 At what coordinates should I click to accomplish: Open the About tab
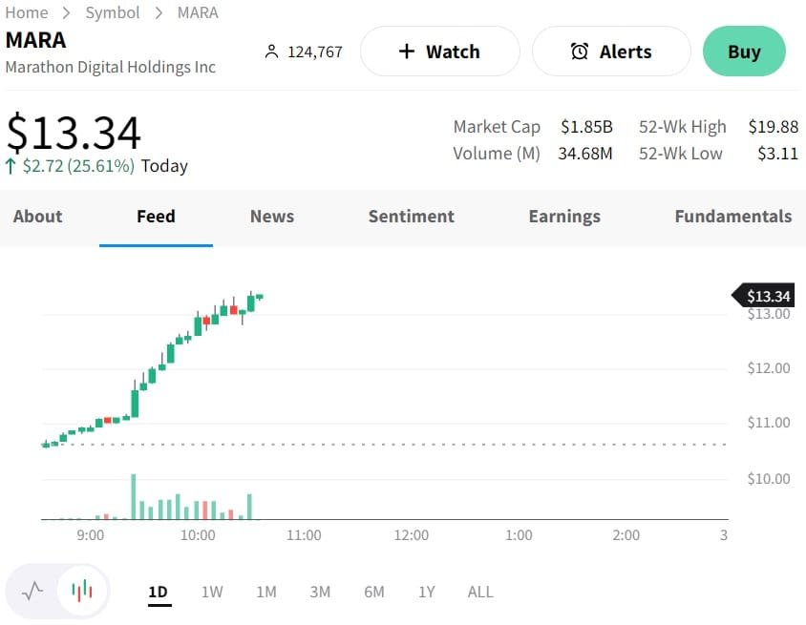37,217
